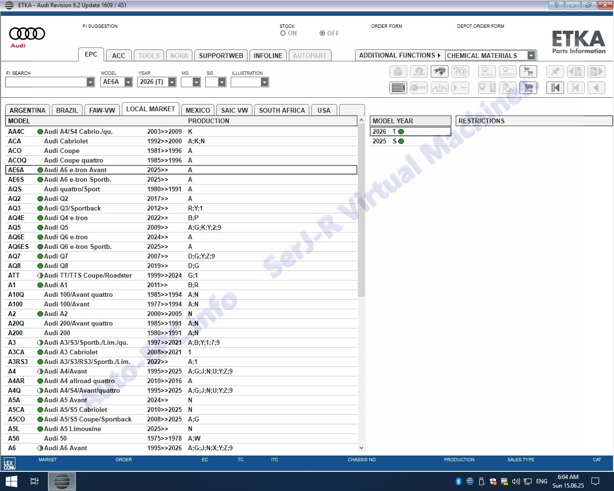Jump to first page with skip-to-start icon

coord(555,88)
